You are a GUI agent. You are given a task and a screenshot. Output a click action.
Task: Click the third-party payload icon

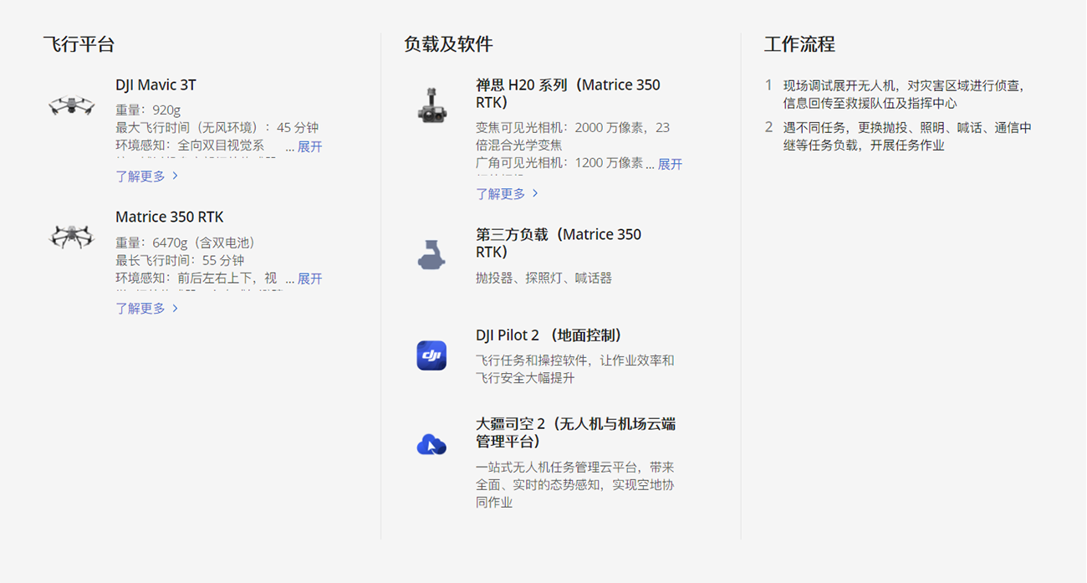pos(431,254)
